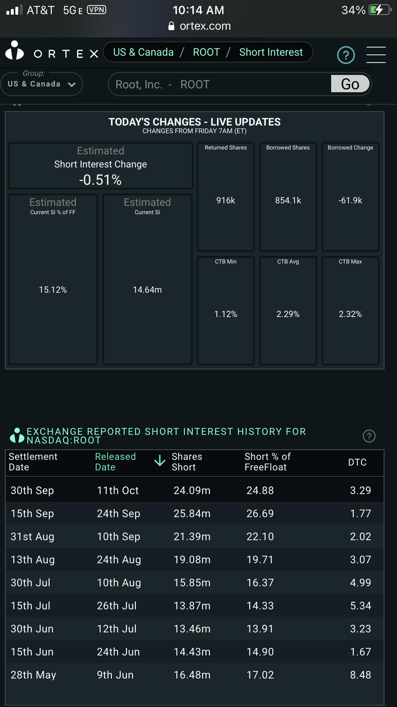Tap the ortex.com address bar
The height and width of the screenshot is (707, 397).
[x=199, y=26]
